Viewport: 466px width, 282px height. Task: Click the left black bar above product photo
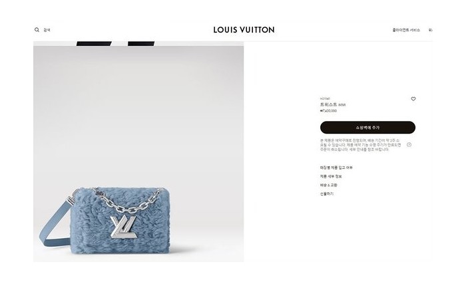click(x=94, y=44)
